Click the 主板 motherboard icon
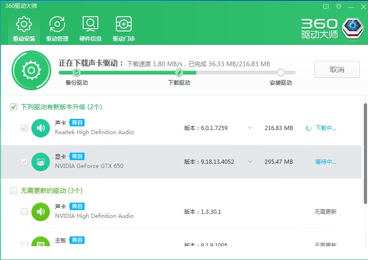368x260 pixels. 41,241
